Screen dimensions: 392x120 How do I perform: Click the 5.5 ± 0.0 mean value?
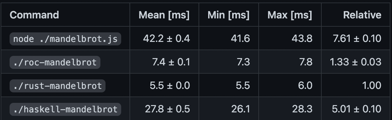[x=170, y=85]
